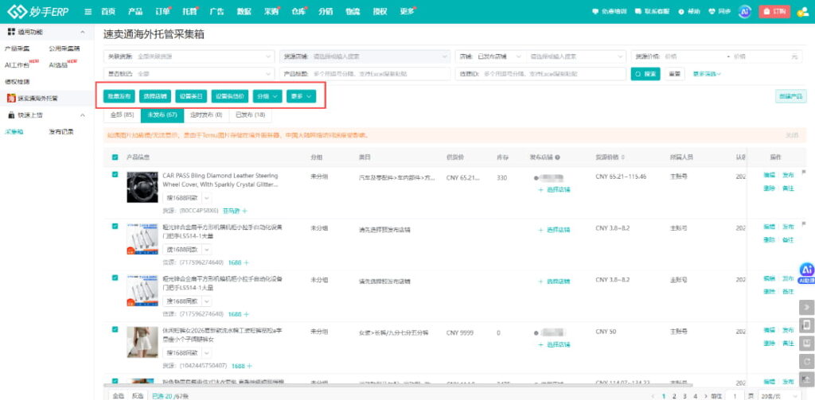This screenshot has width=815, height=400.
Task: Click 编辑 link on CAR PASS row
Action: [769, 175]
